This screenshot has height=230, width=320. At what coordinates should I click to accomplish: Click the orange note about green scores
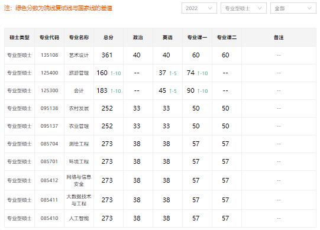[x=58, y=8]
